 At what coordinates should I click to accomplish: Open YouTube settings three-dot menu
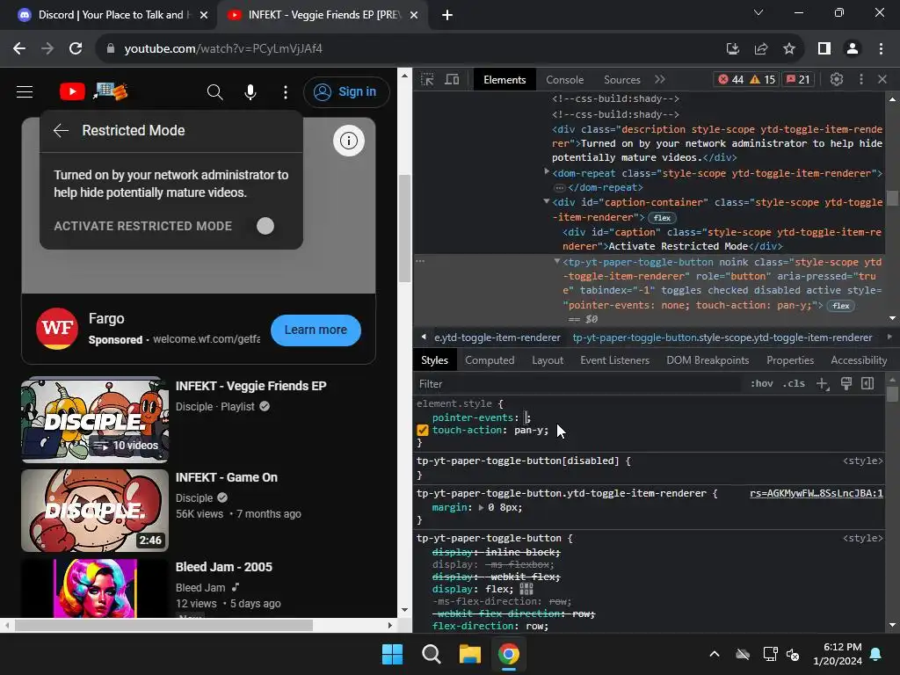pos(286,91)
